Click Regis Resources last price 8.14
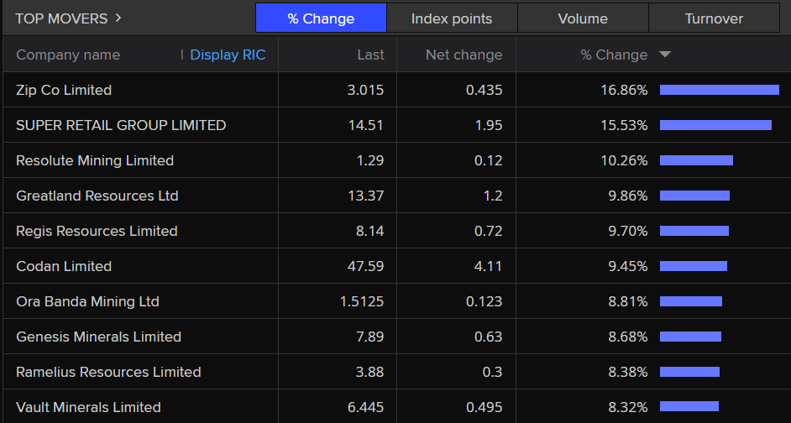The width and height of the screenshot is (791, 423). click(x=369, y=231)
